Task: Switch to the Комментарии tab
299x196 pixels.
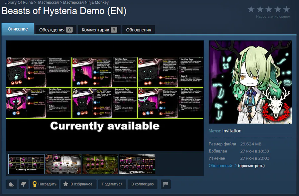Action: [x=99, y=30]
